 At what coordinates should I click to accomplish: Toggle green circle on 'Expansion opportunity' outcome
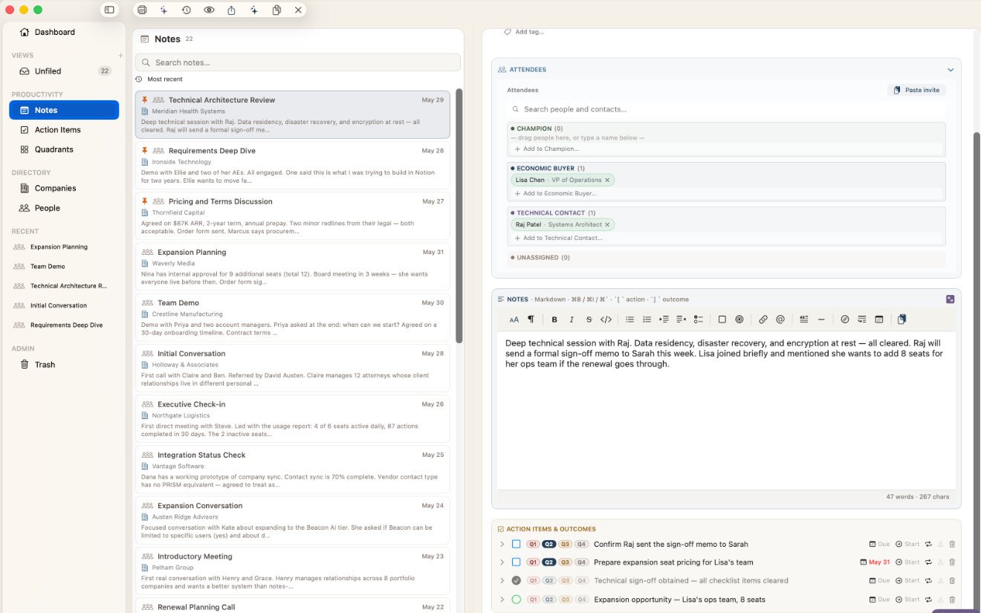516,600
